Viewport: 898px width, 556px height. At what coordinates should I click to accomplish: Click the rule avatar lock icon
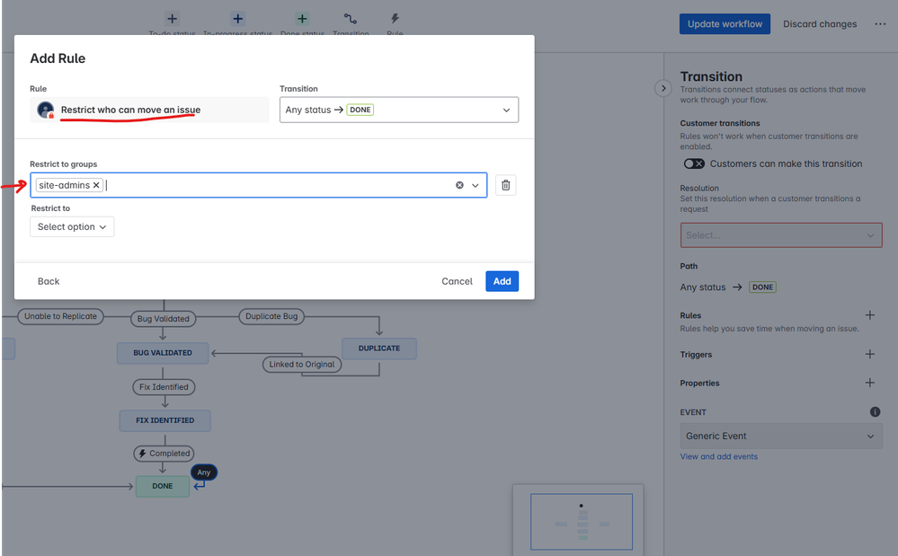pyautogui.click(x=45, y=110)
